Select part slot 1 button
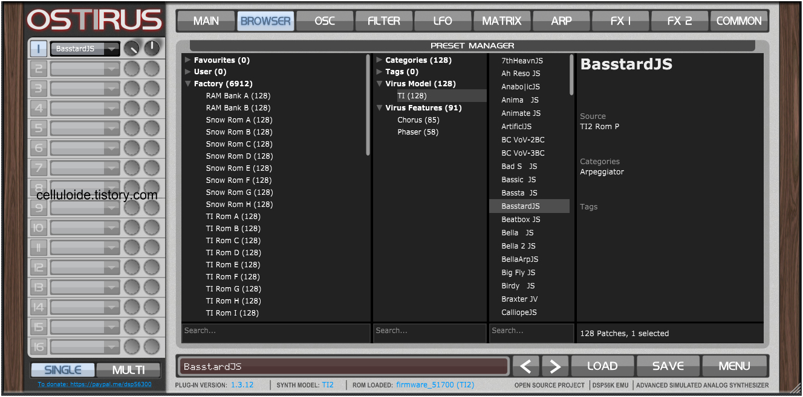803x397 pixels. pos(38,49)
